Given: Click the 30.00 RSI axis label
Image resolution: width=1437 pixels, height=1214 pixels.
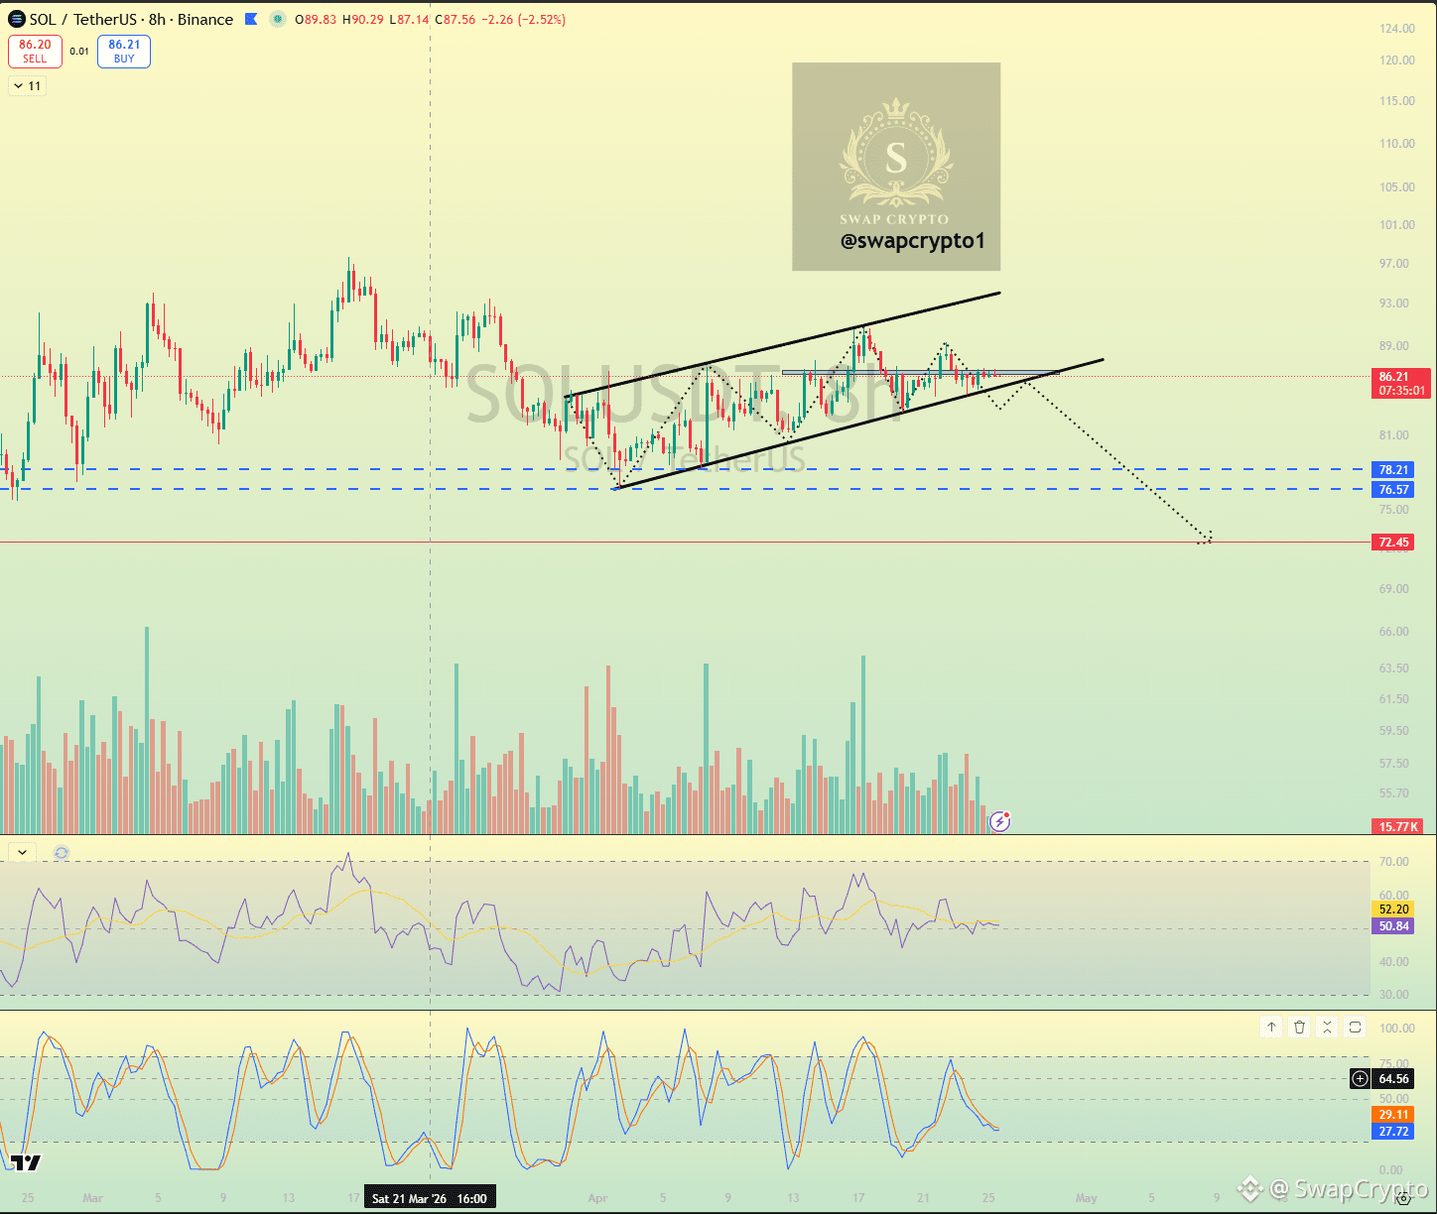Looking at the screenshot, I should [x=1394, y=995].
